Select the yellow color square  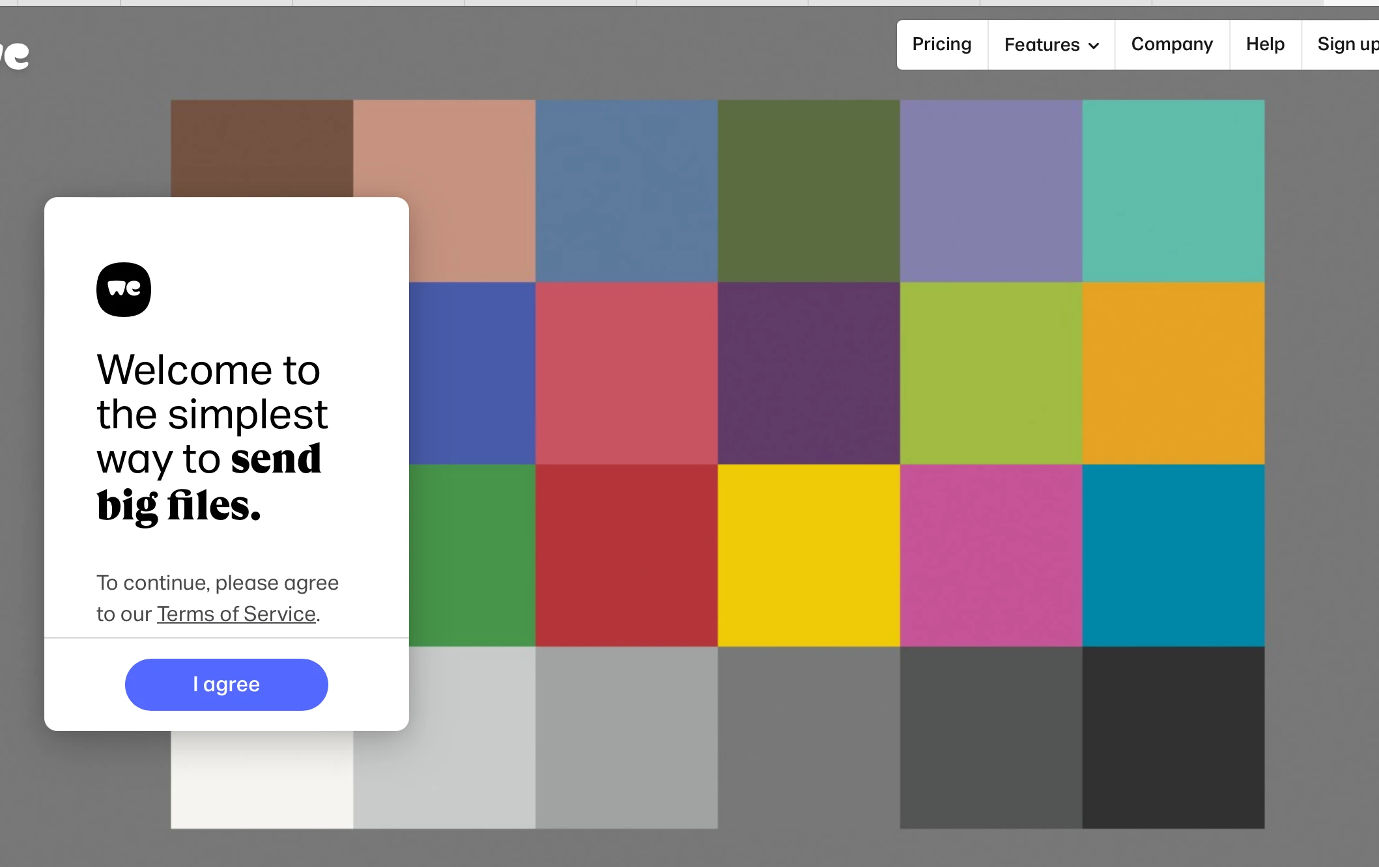808,555
